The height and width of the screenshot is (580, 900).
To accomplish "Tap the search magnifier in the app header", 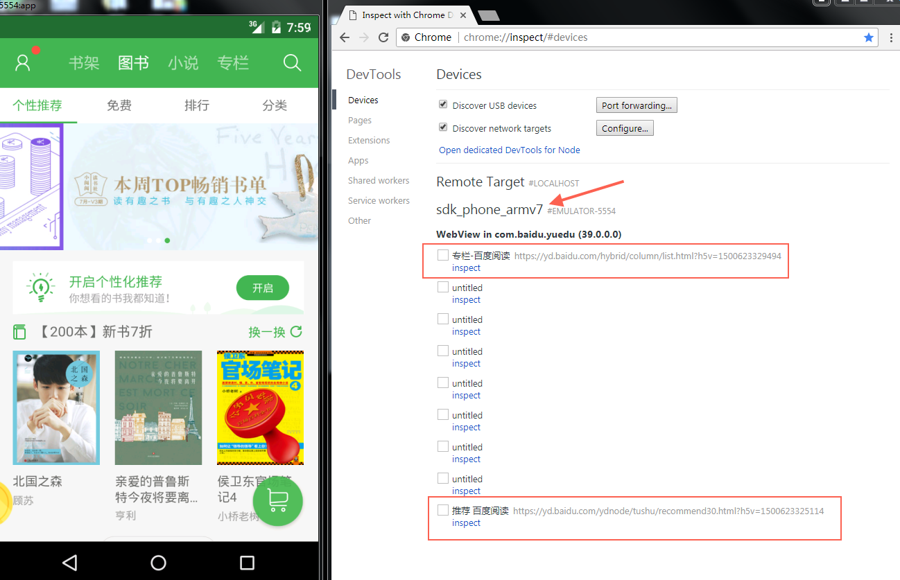I will coord(293,63).
